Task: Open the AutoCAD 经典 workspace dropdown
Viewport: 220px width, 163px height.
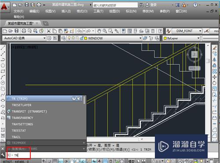Action: point(24,38)
